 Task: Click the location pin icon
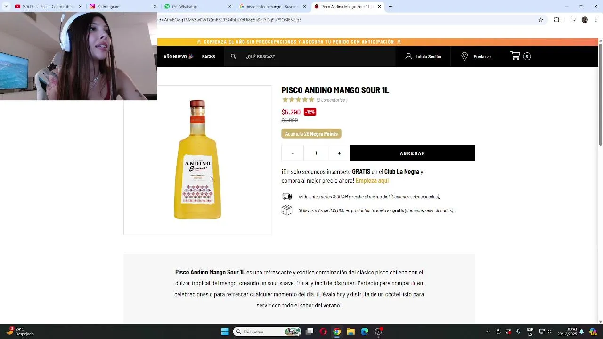[464, 56]
